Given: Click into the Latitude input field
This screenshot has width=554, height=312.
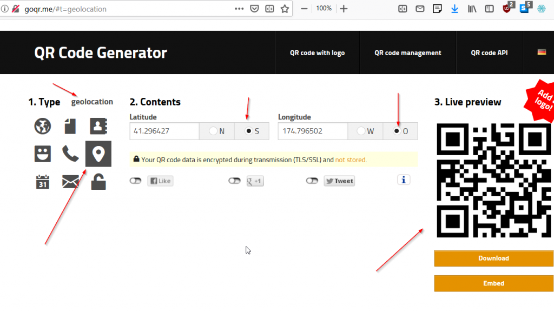Looking at the screenshot, I should click(164, 131).
